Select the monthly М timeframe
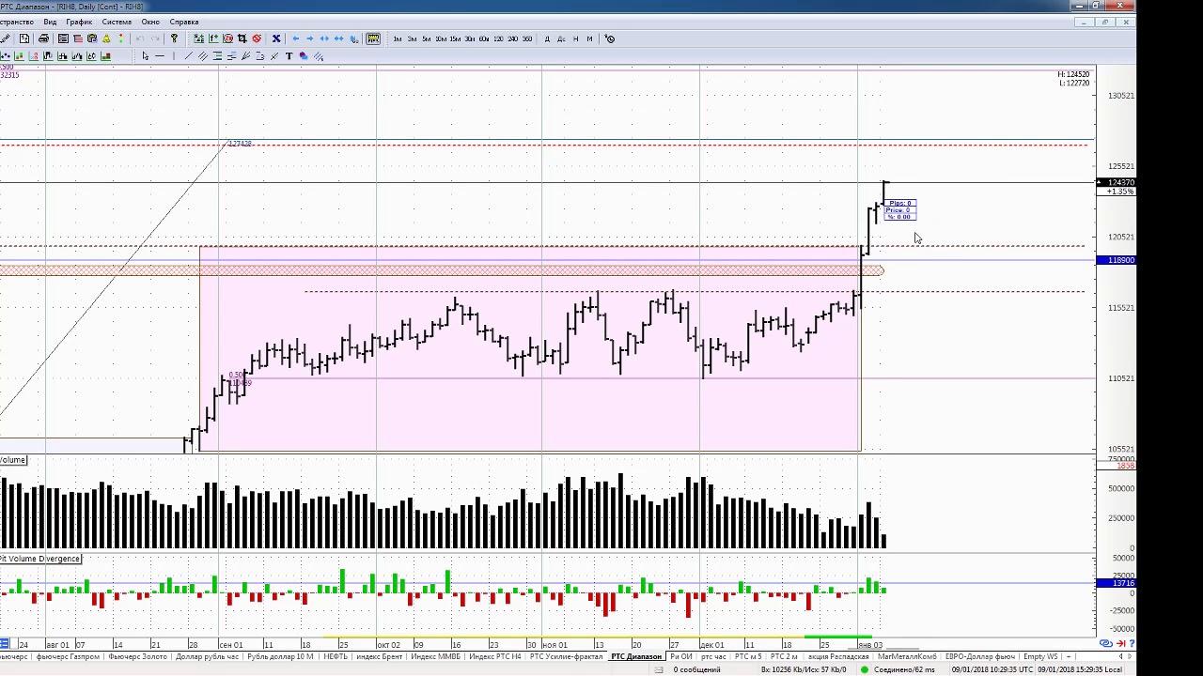Screen dimensions: 1203x676 click(x=589, y=38)
